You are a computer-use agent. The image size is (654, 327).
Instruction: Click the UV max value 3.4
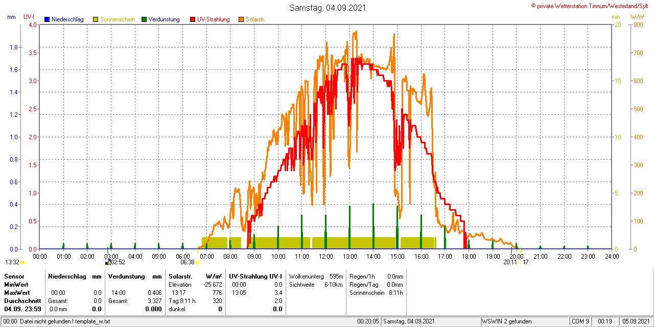278,293
